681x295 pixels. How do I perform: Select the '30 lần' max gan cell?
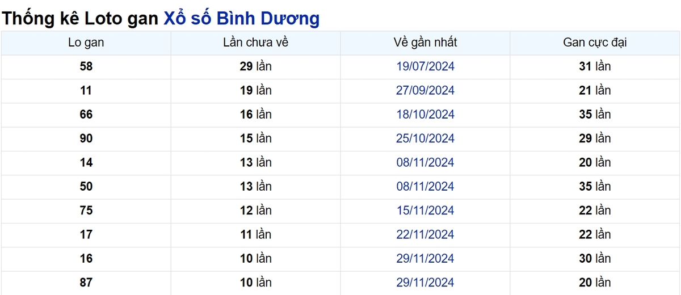[595, 259]
